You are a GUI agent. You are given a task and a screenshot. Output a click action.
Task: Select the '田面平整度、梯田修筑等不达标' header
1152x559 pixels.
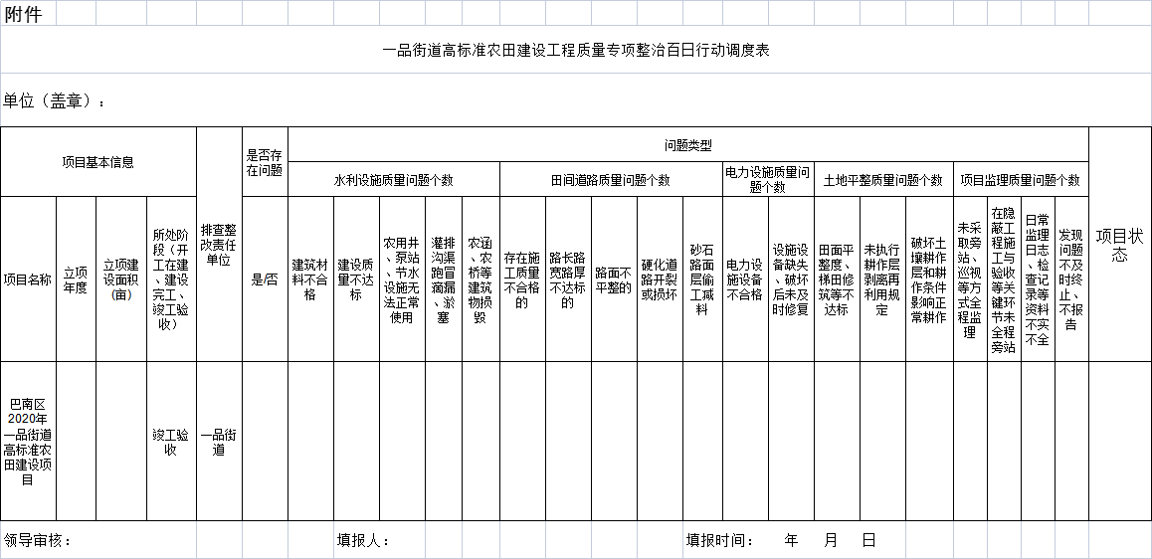(x=837, y=279)
